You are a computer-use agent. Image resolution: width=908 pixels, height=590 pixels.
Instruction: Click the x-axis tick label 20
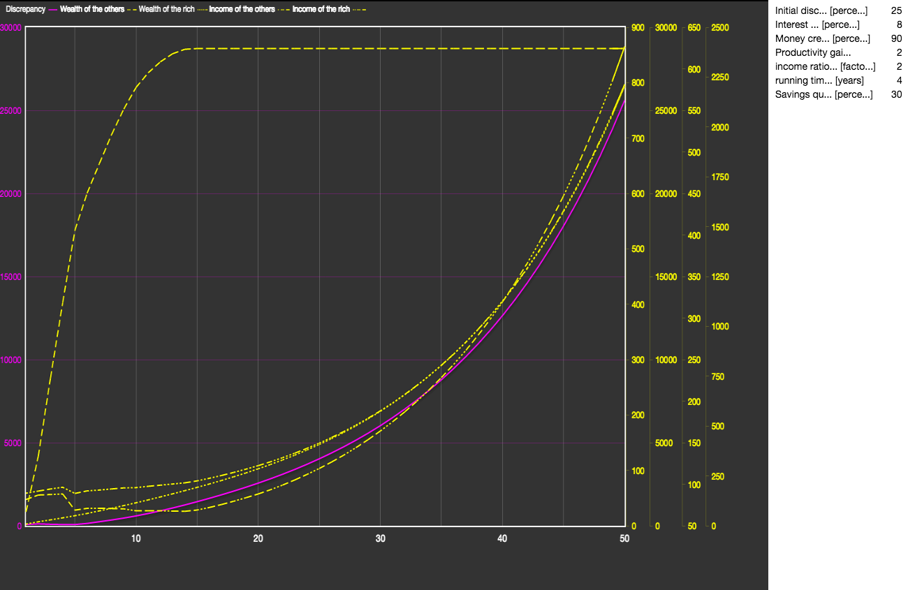click(x=258, y=538)
